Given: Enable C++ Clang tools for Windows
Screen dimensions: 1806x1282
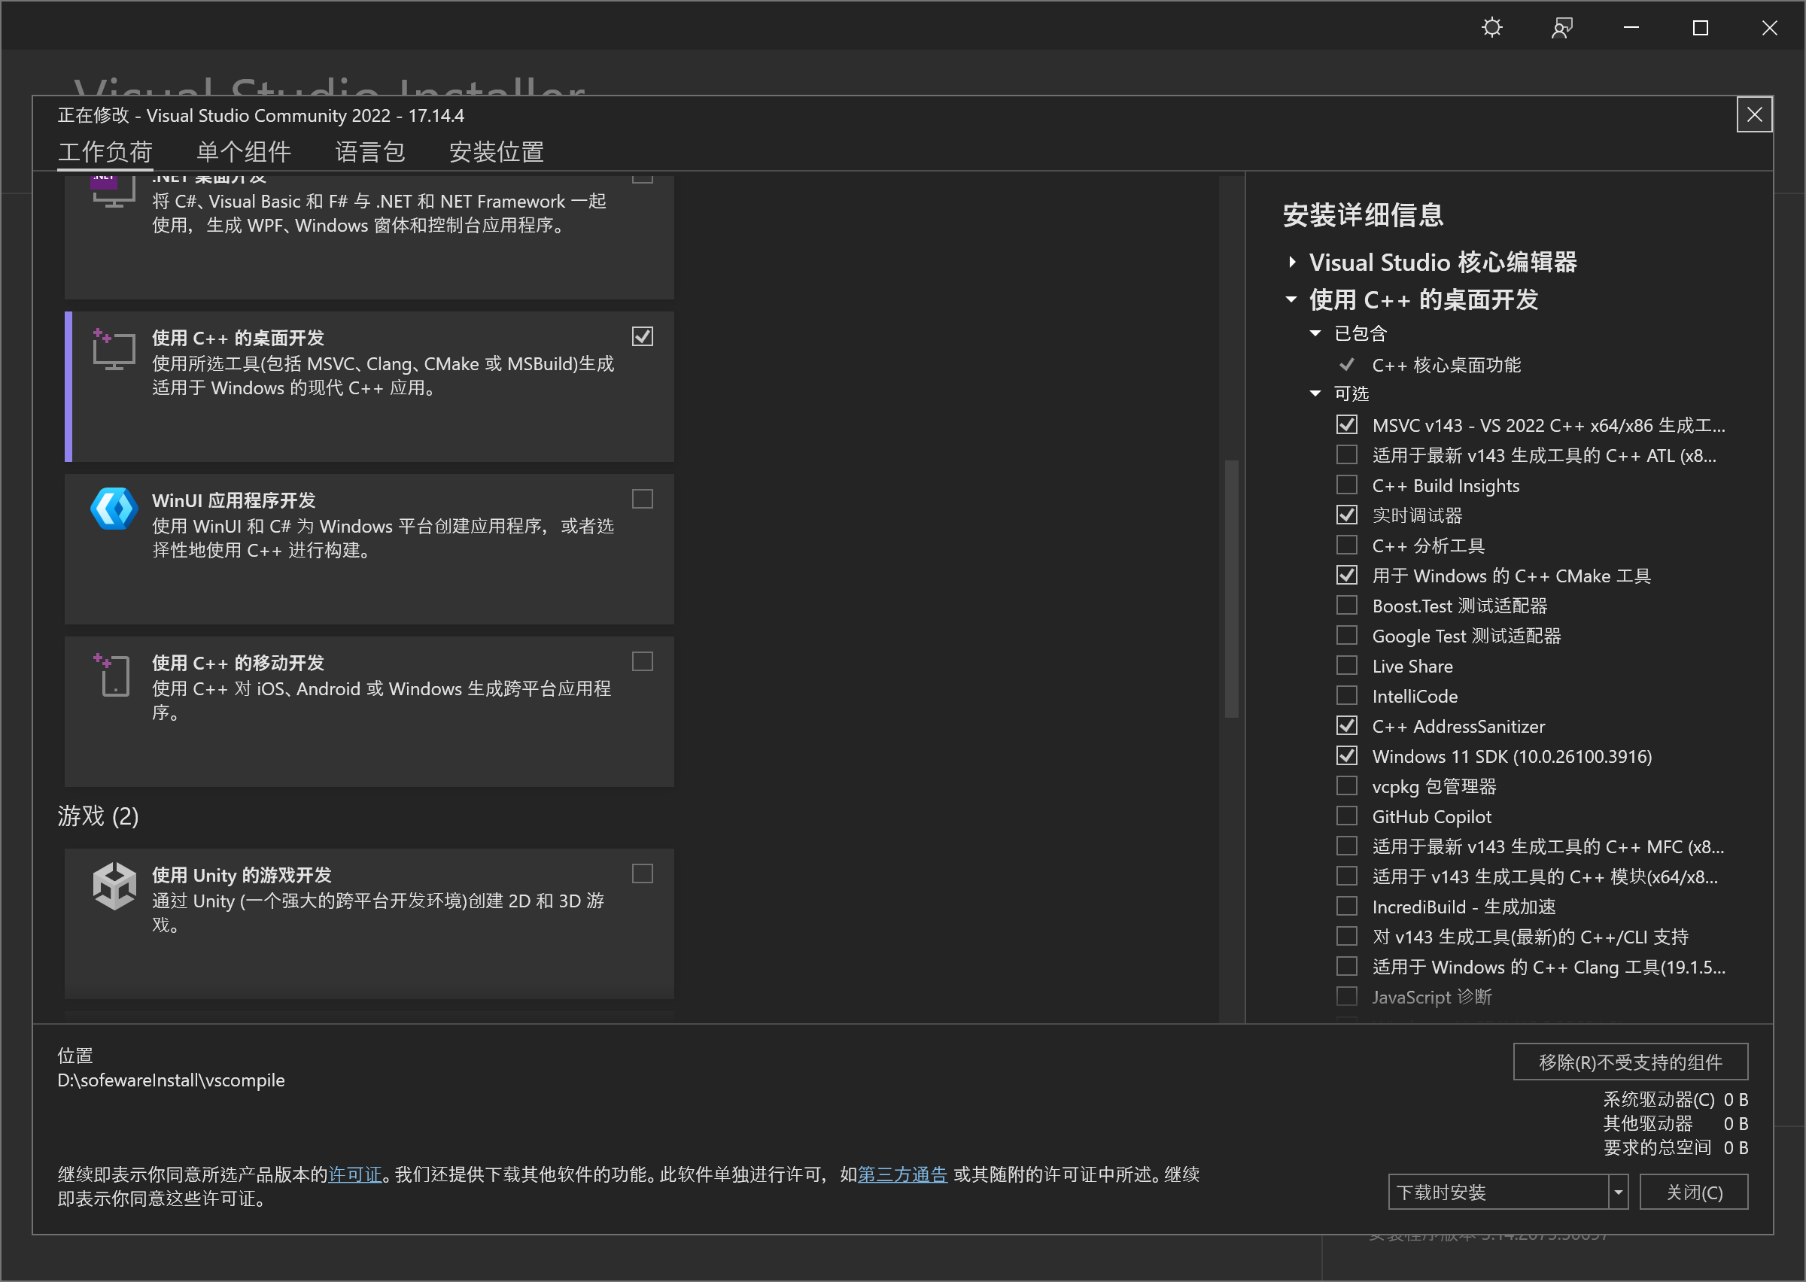Looking at the screenshot, I should tap(1347, 966).
